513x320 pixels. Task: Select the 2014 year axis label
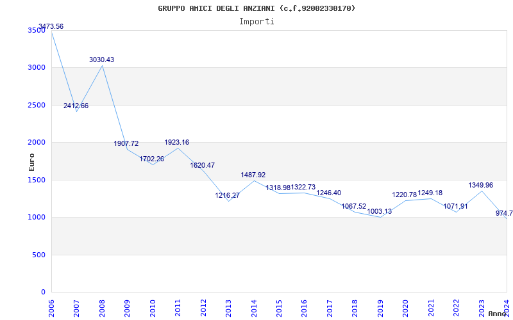coord(253,308)
